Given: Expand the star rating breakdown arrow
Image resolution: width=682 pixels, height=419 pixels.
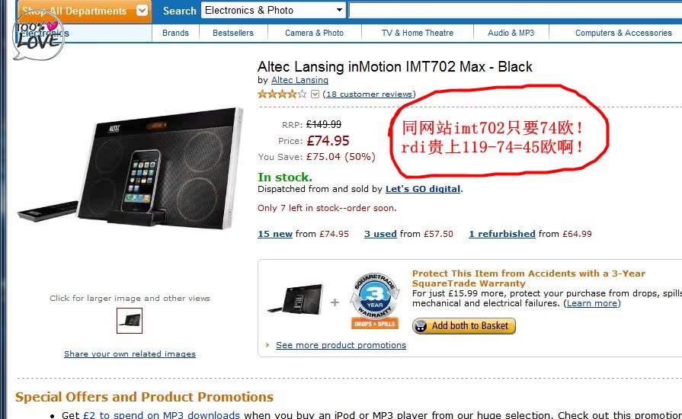Looking at the screenshot, I should (315, 94).
